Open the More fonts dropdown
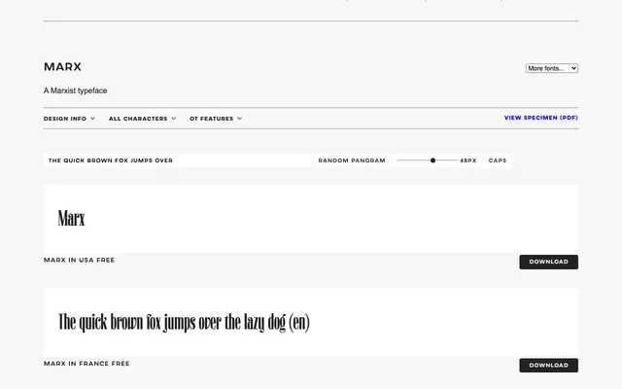This screenshot has height=389, width=622. [552, 68]
